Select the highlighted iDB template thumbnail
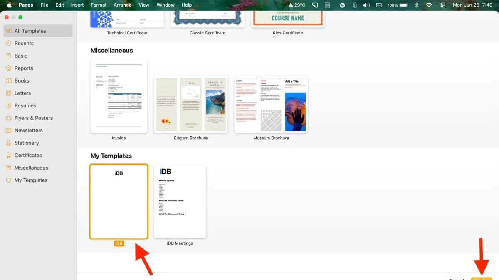Viewport: 499px width, 280px height. pos(119,202)
